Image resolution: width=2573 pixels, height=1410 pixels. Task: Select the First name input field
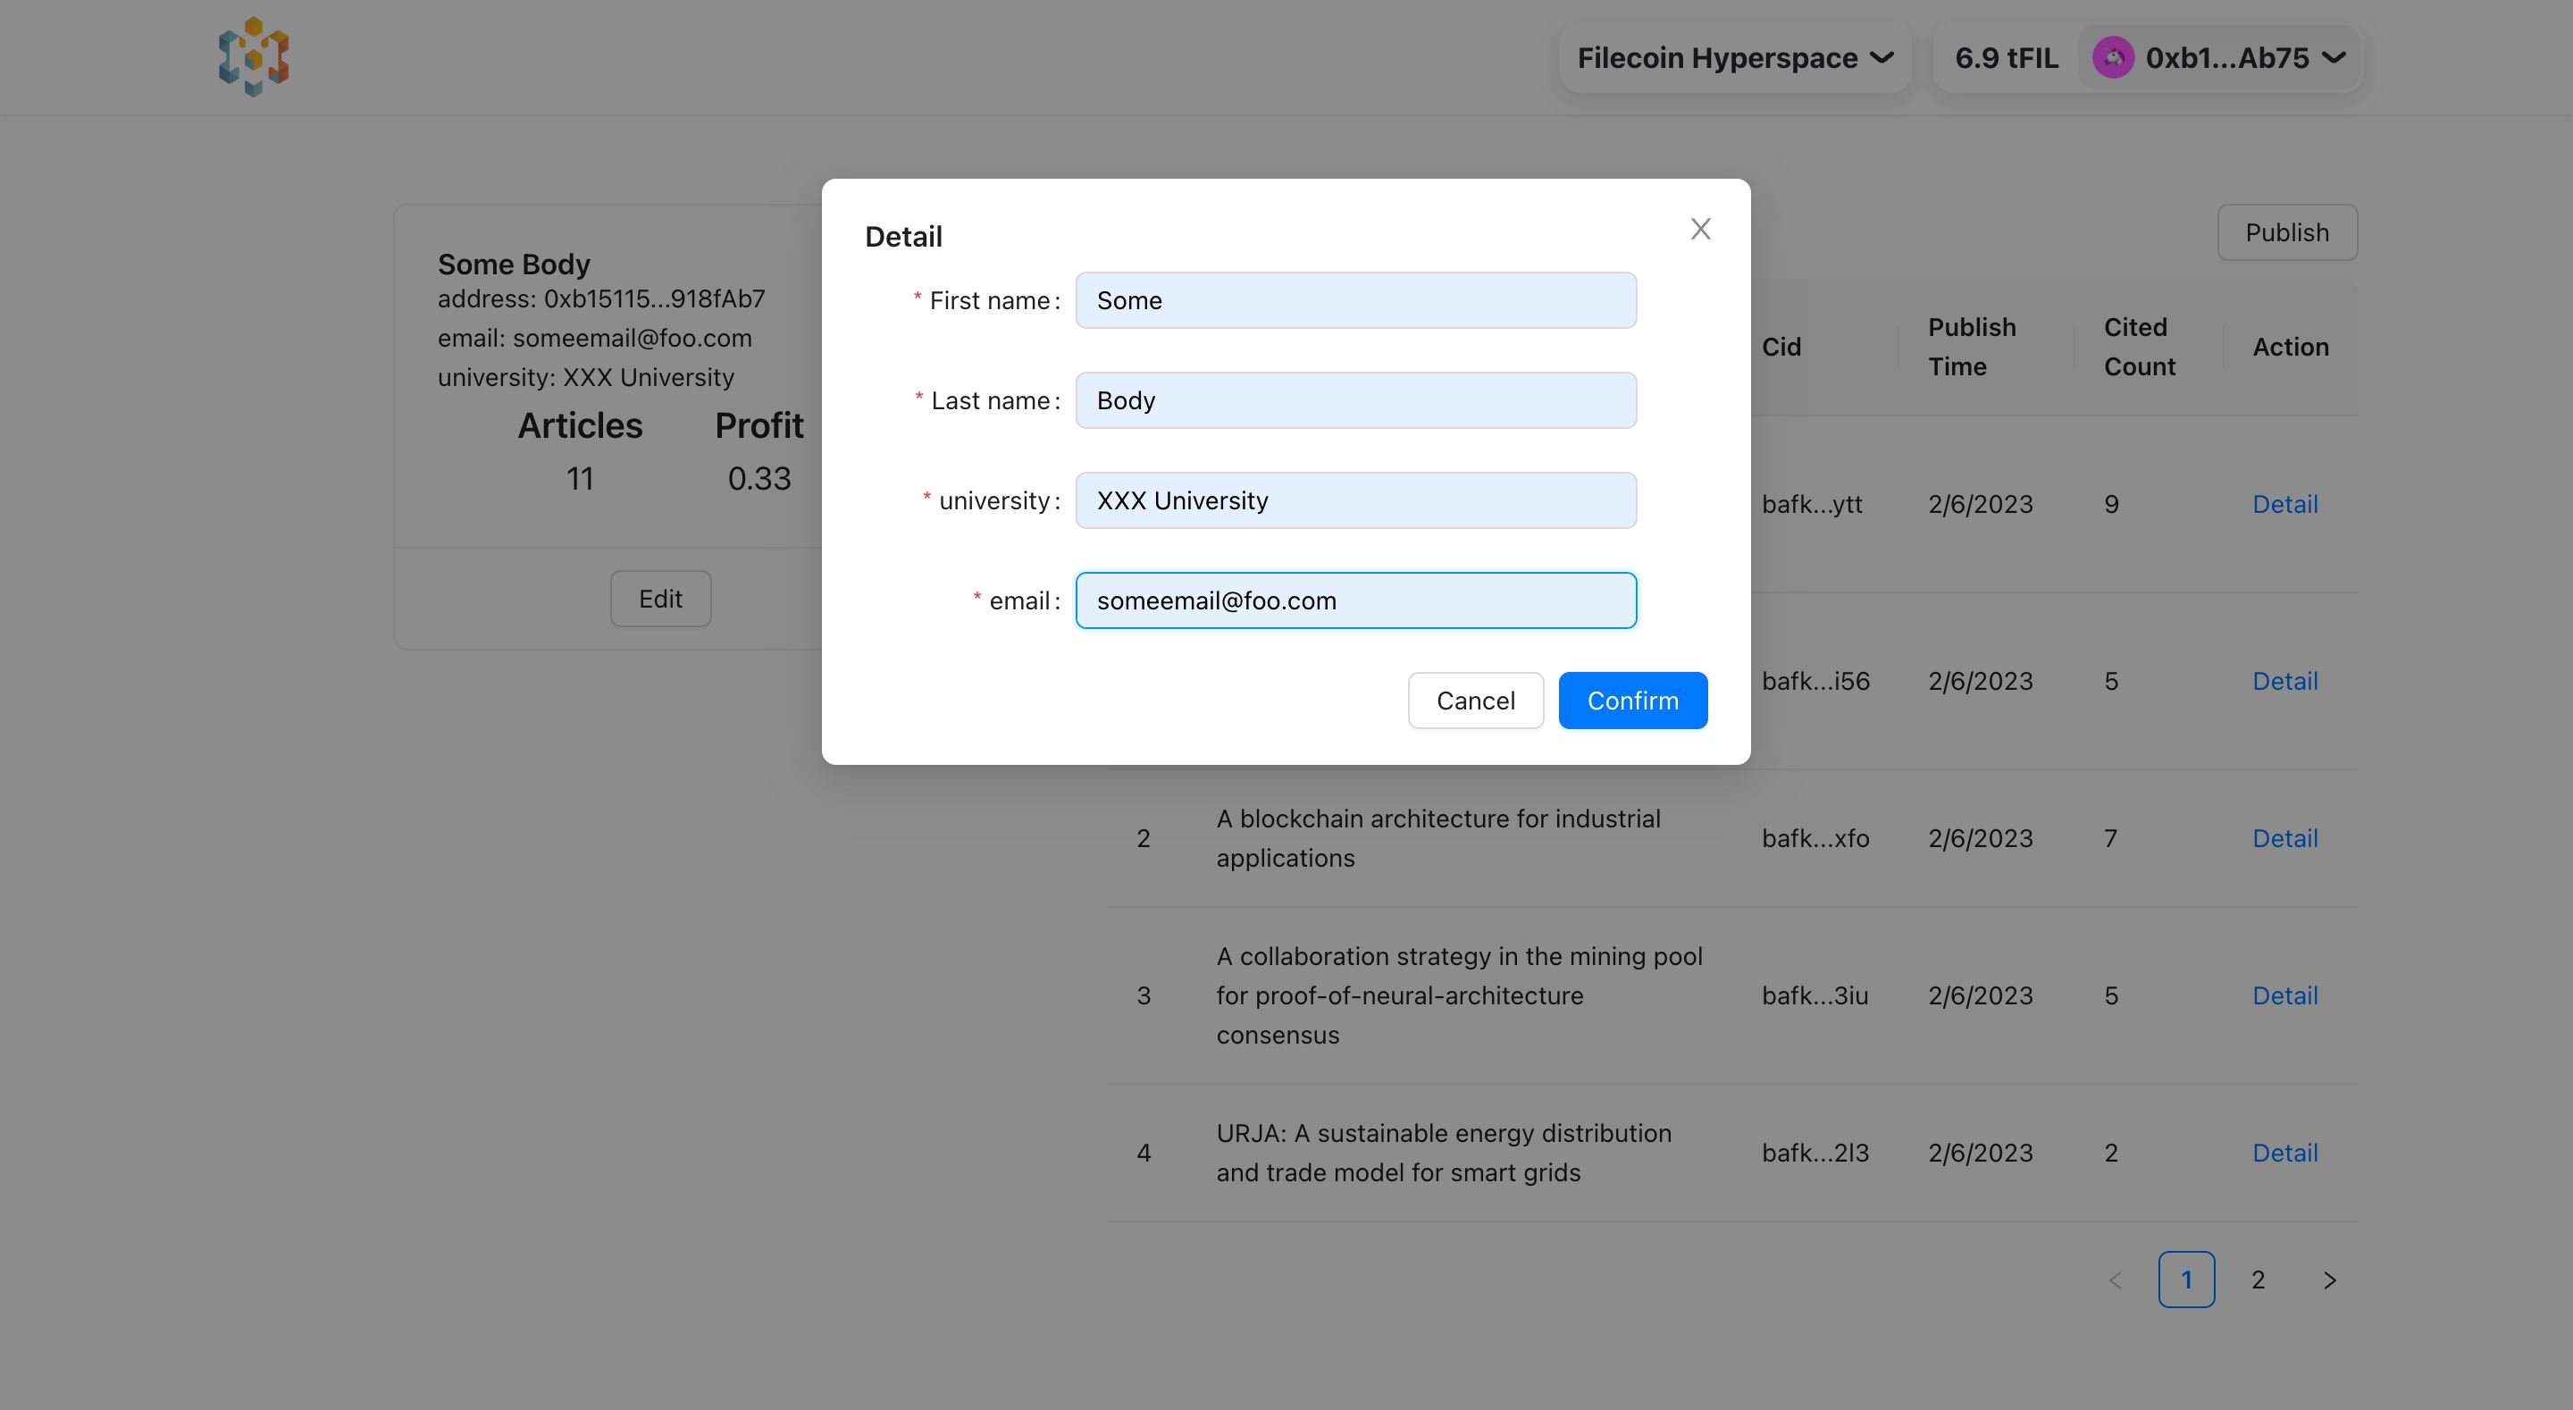tap(1356, 298)
